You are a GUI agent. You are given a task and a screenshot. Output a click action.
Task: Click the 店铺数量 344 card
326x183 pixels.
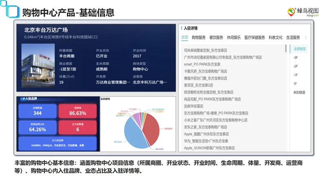[x=37, y=111]
